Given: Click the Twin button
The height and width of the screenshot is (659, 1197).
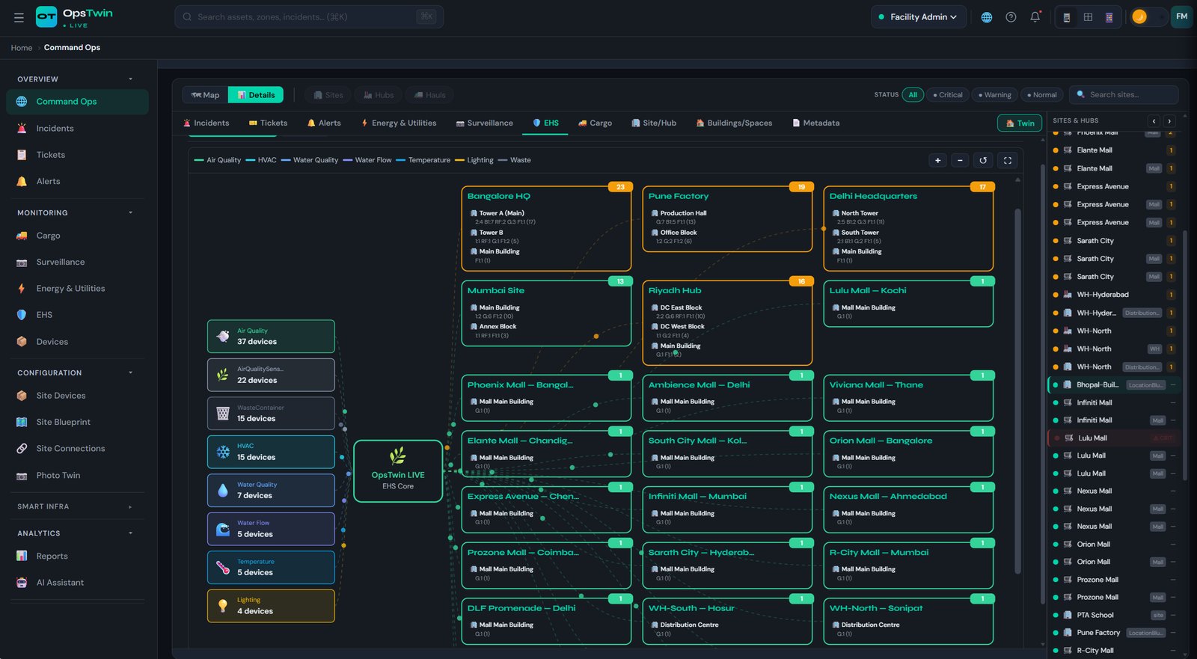Looking at the screenshot, I should (x=1020, y=123).
